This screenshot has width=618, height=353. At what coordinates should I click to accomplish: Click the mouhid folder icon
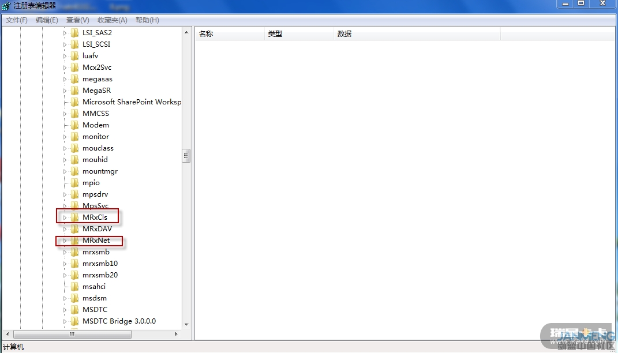tap(74, 160)
